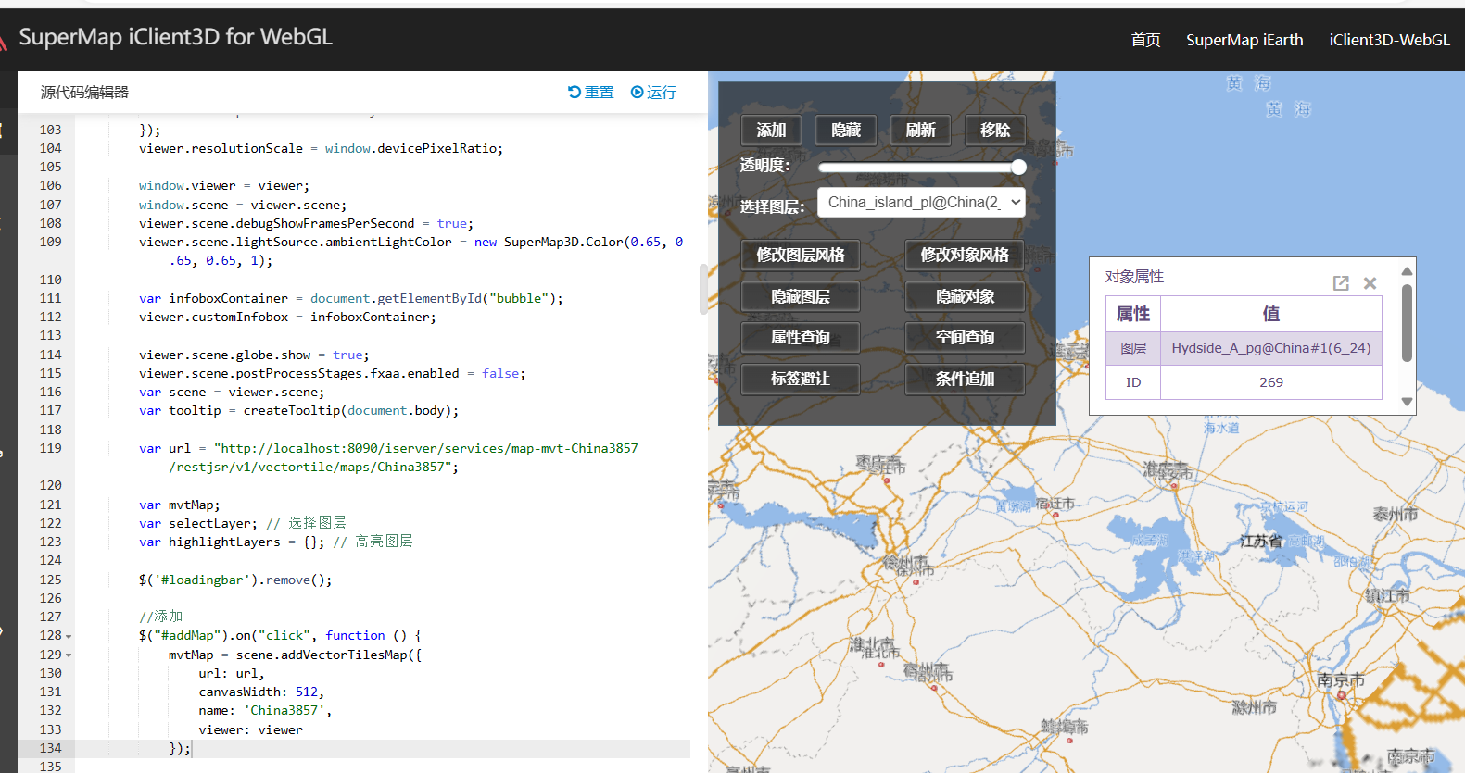Click 宿迁市 label on map
Viewport: 1465px width, 773px height.
(x=1055, y=504)
